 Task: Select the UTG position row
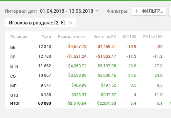point(88,95)
